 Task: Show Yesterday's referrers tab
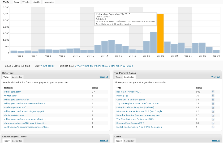[17, 77]
